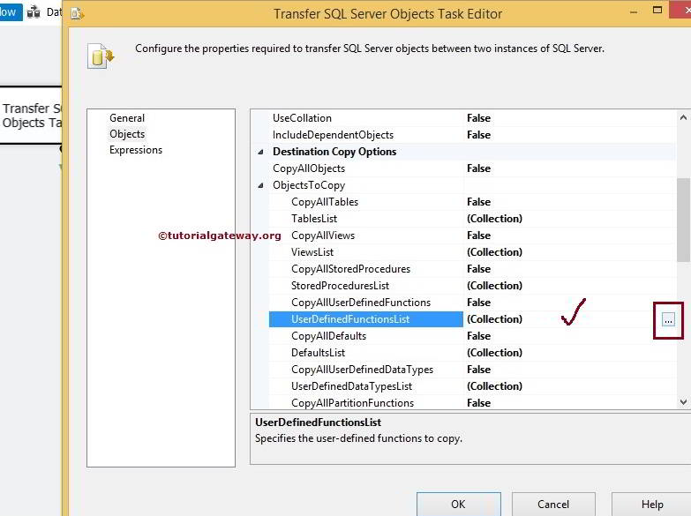Viewport: 691px width, 516px height.
Task: Click the (Collection) value of StoredProceduresList
Action: (x=494, y=286)
